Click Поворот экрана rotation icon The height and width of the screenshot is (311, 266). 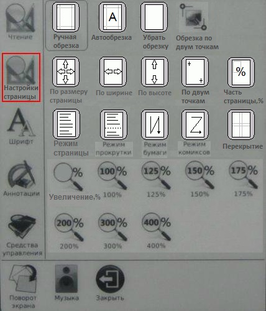pos(23,279)
